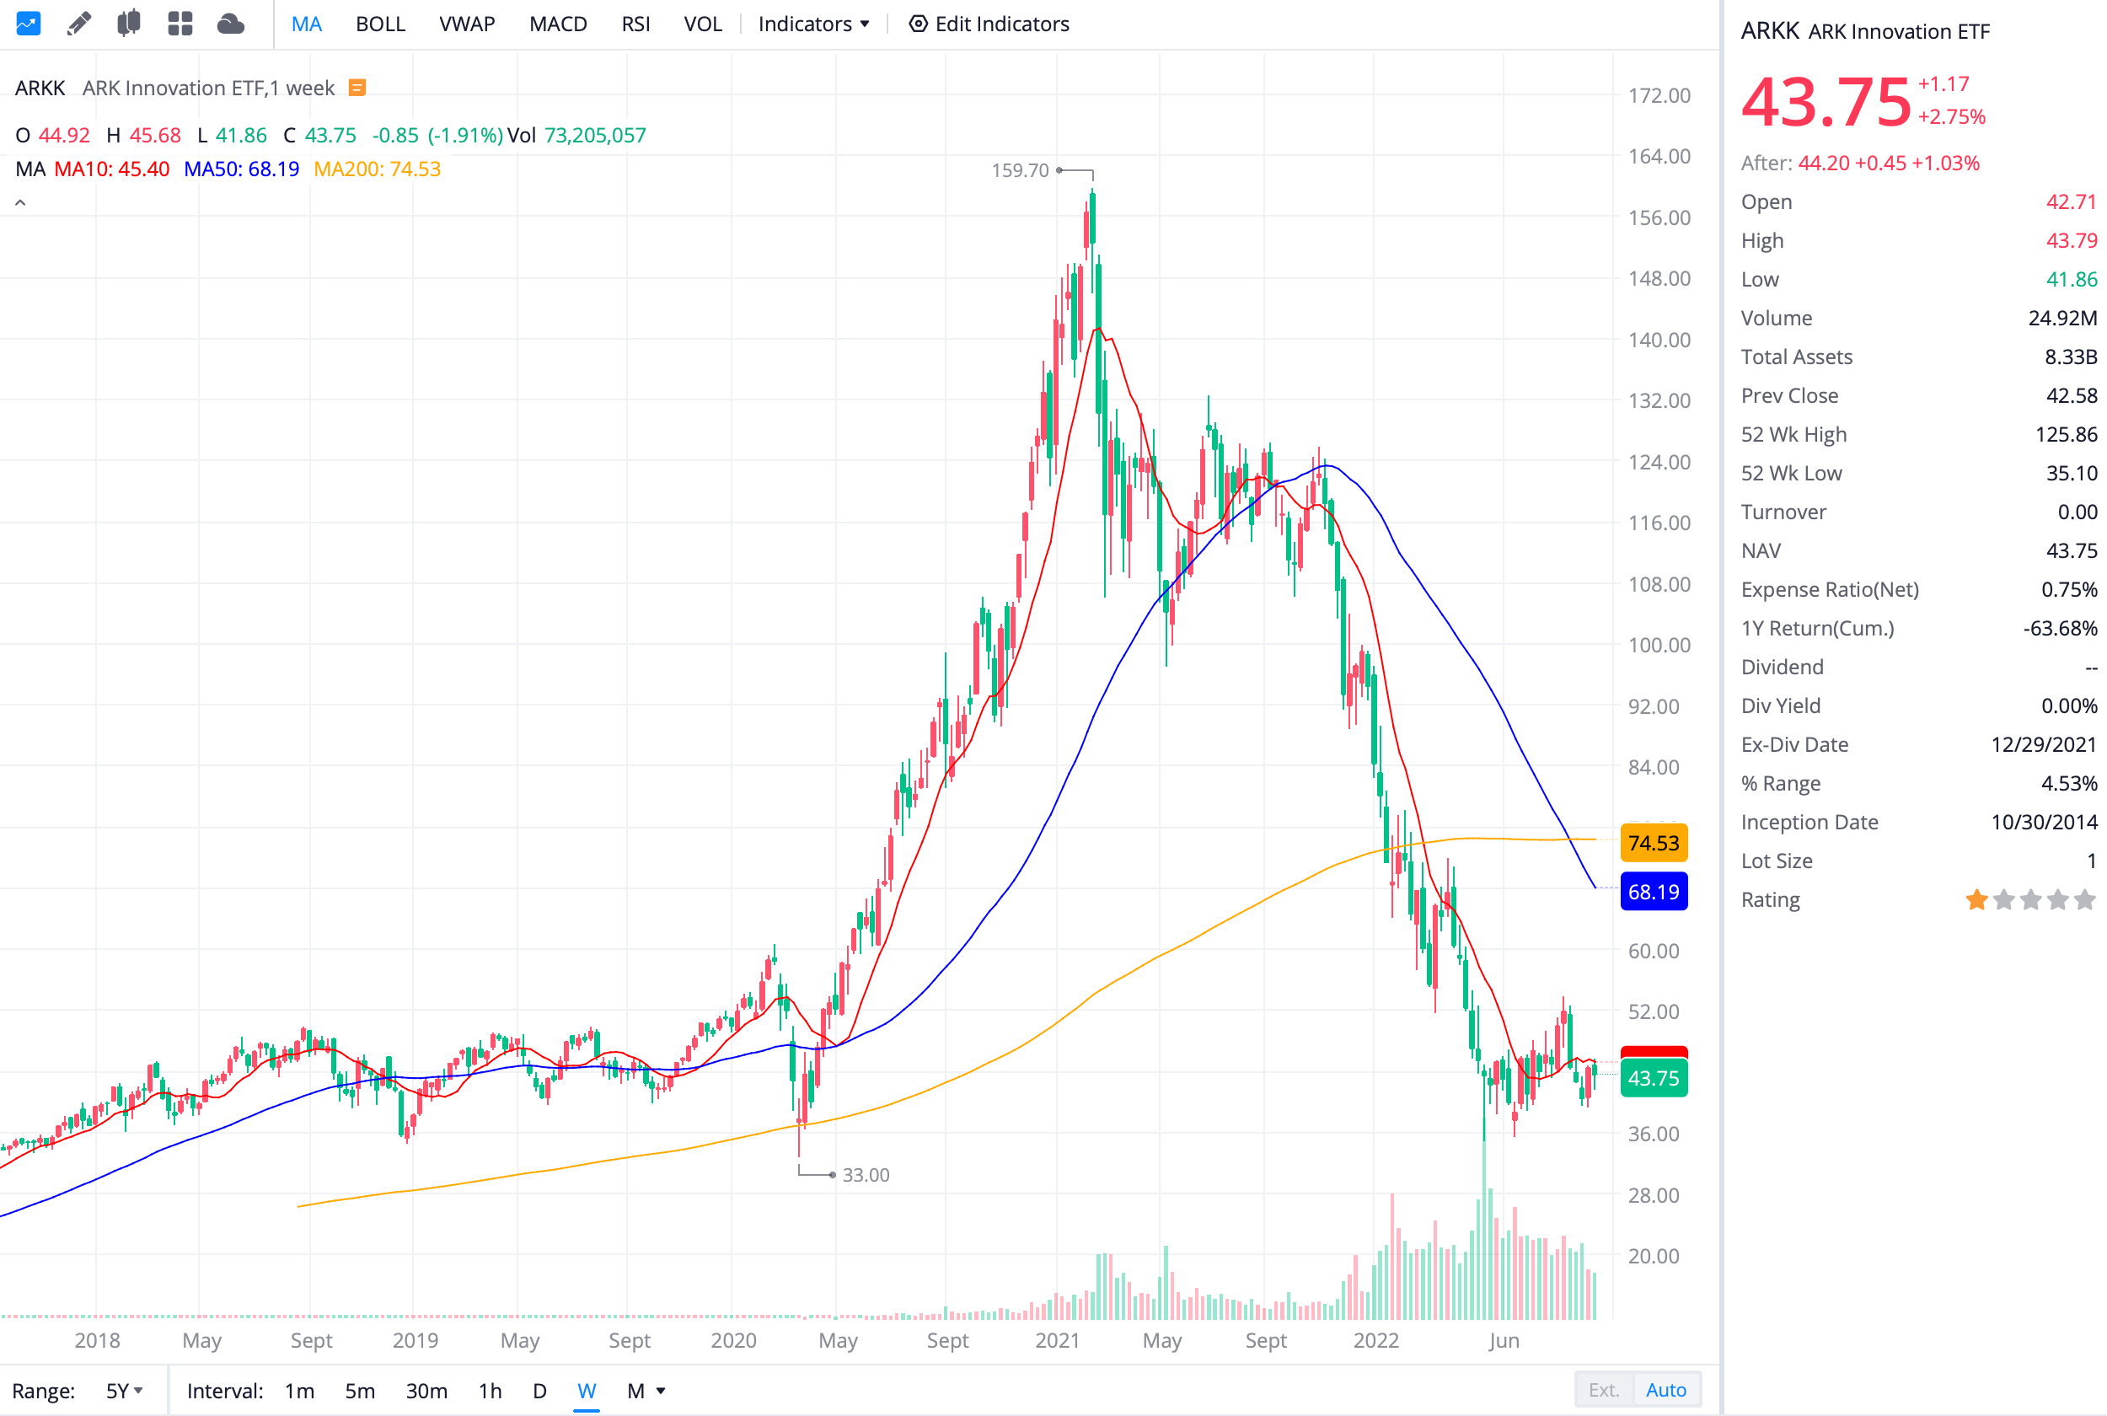Collapse the MA legend with the caret
Image resolution: width=2107 pixels, height=1416 pixels.
21,203
